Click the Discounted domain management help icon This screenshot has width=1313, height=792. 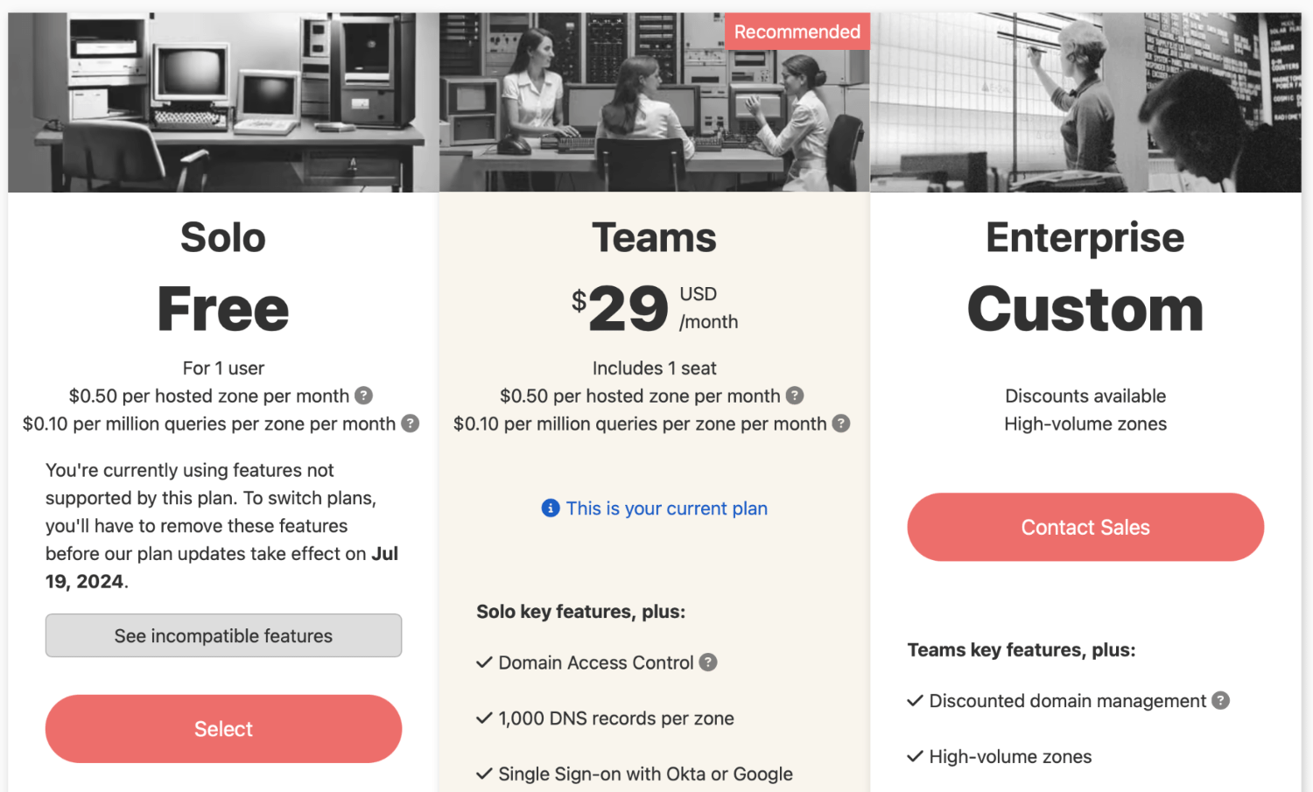[1220, 700]
